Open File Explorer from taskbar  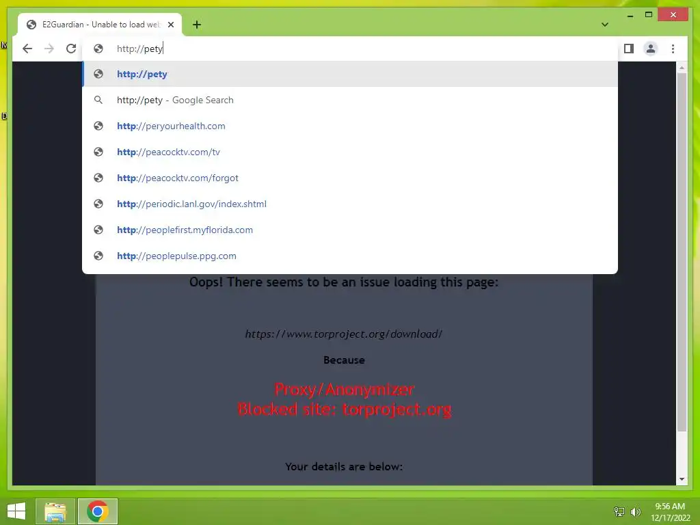[x=55, y=511]
